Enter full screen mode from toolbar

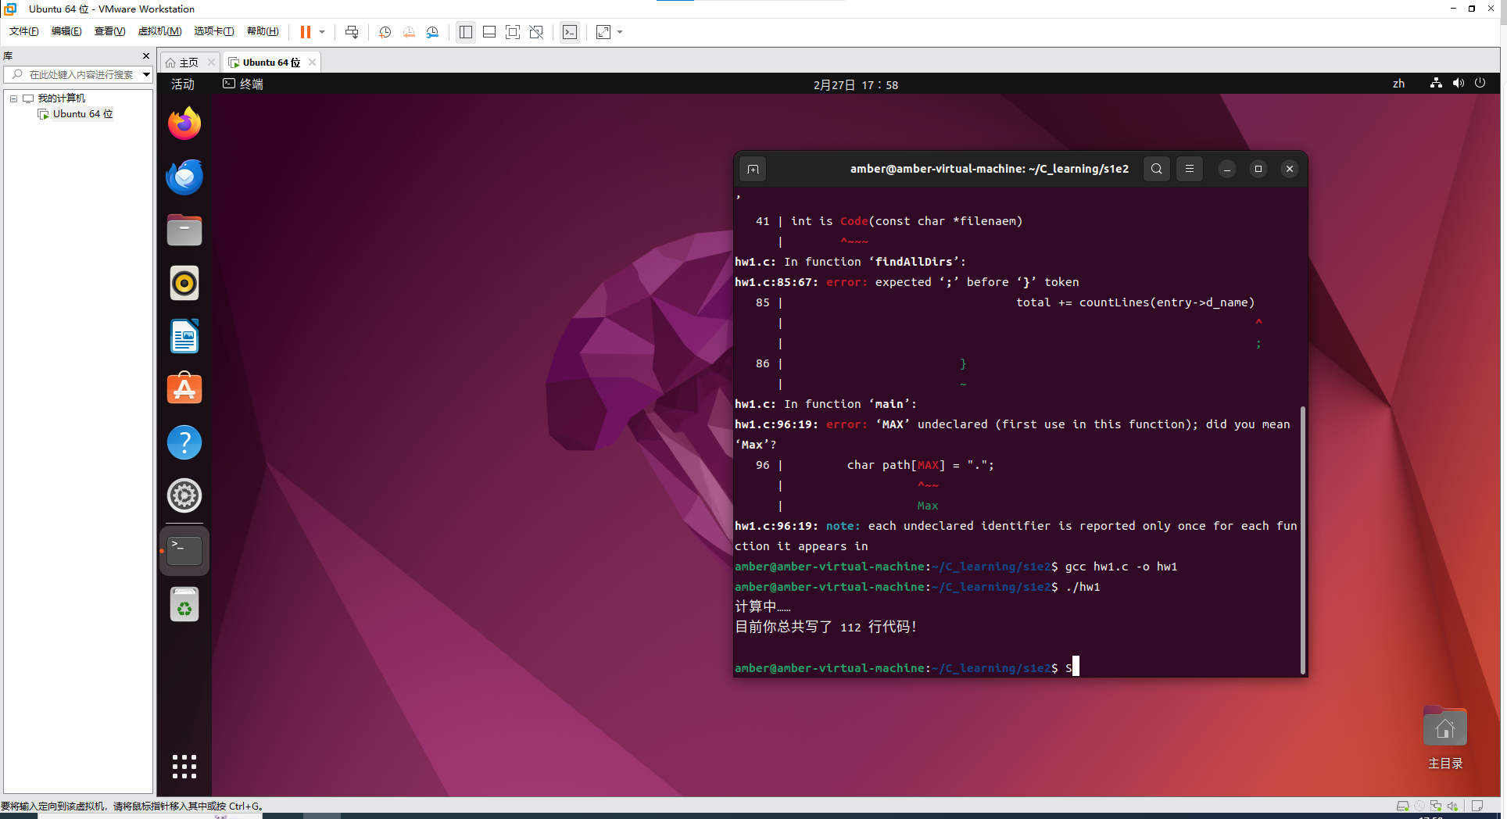click(x=513, y=32)
